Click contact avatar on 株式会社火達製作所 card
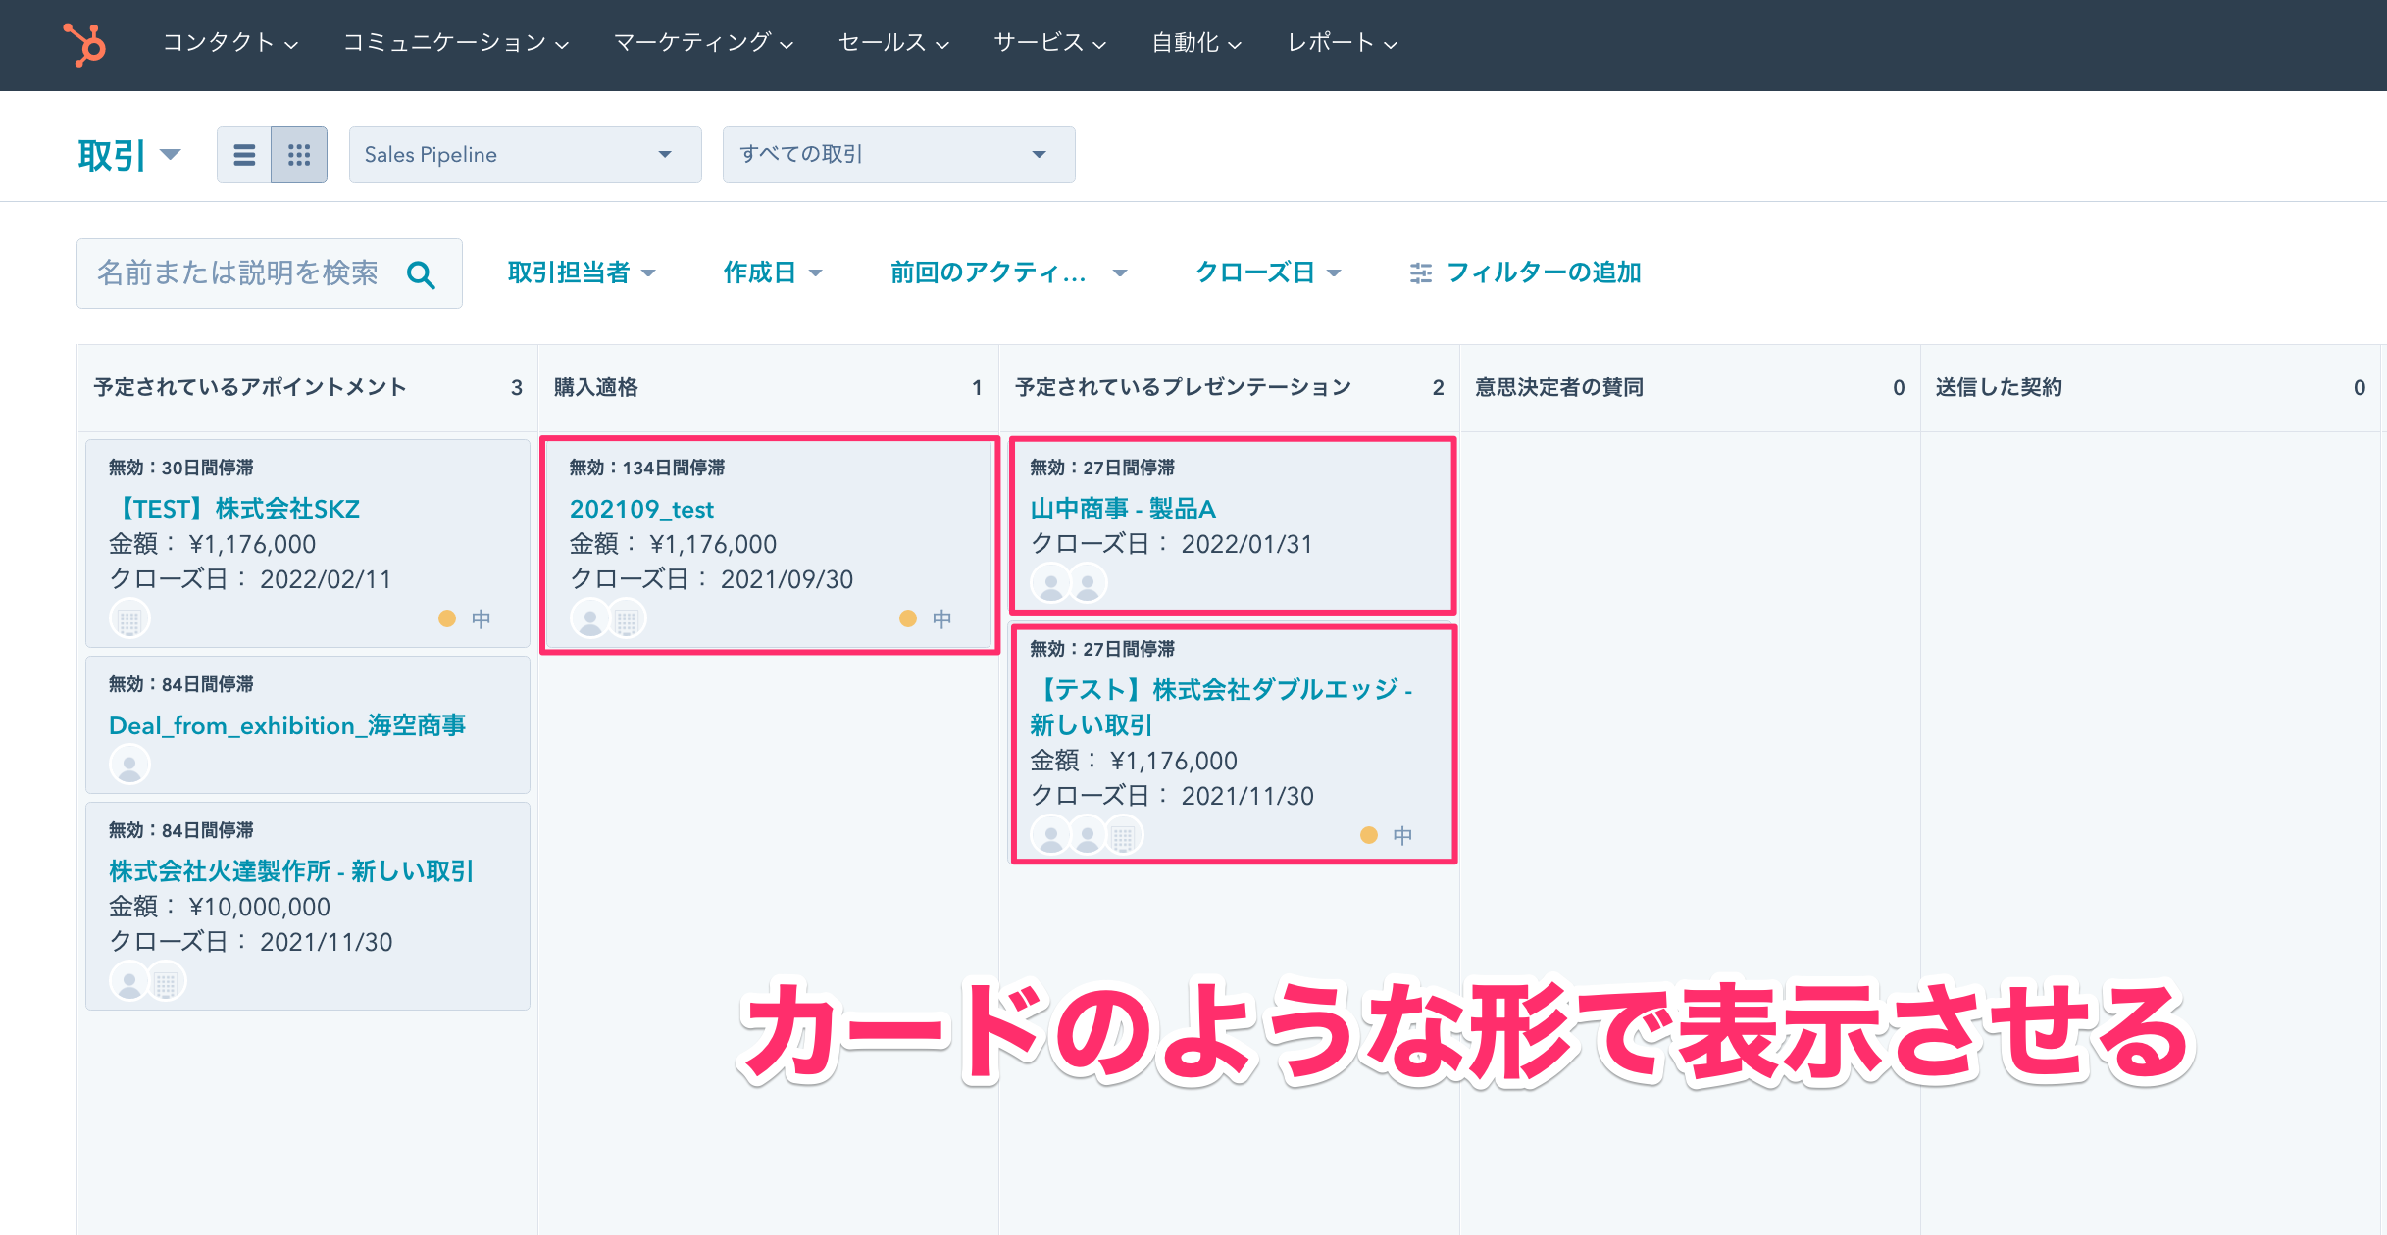The image size is (2387, 1235). tap(129, 982)
